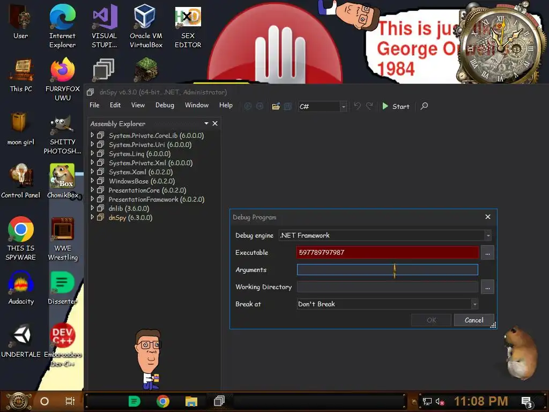The height and width of the screenshot is (412, 549).
Task: Browse for Working Directory ellipsis button
Action: pos(487,287)
